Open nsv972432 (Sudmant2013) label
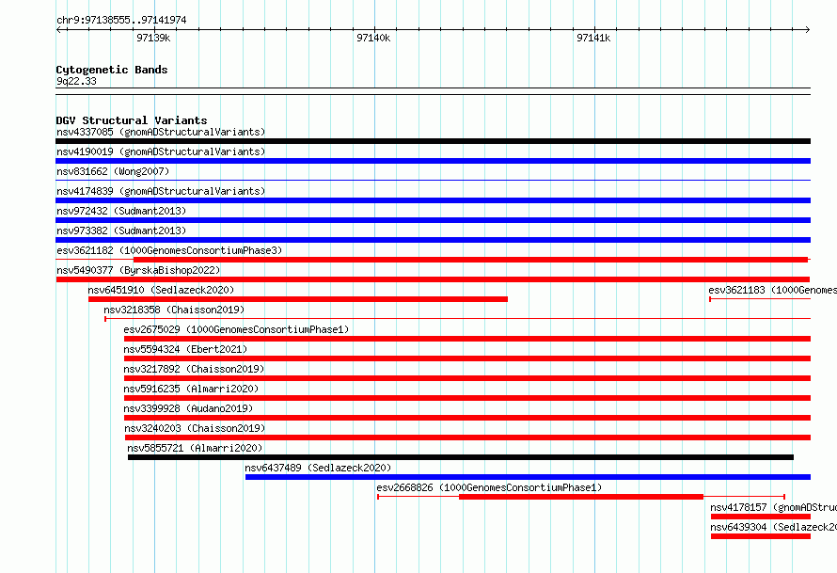The width and height of the screenshot is (837, 573). 121,211
